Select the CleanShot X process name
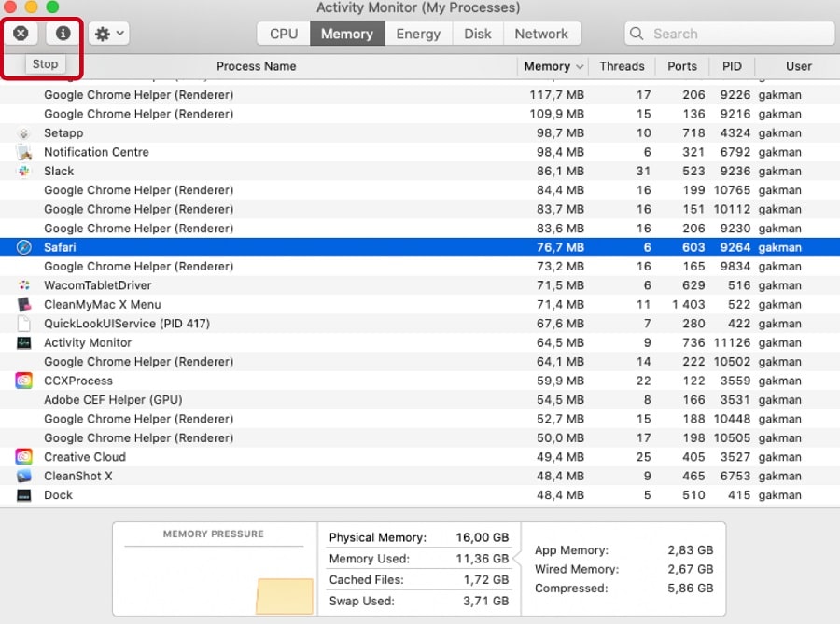Viewport: 840px width, 624px height. pos(78,476)
